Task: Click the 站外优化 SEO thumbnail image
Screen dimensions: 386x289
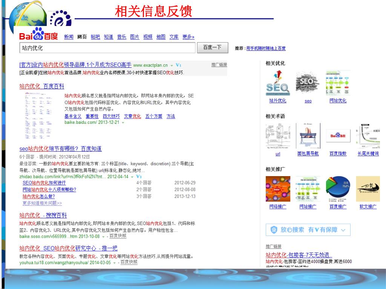Action: click(278, 83)
